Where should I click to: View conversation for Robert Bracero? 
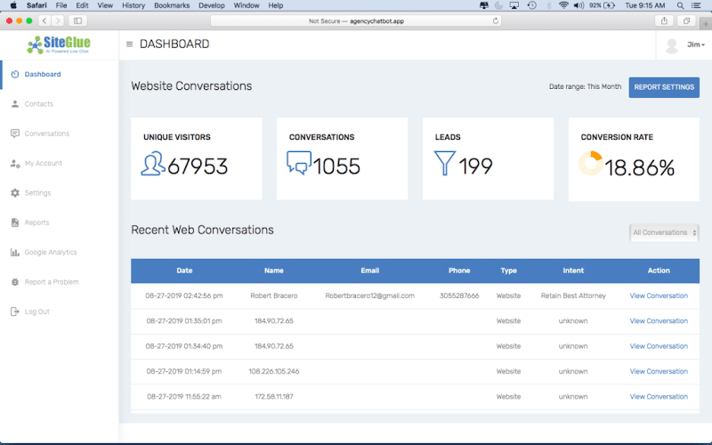tap(659, 295)
